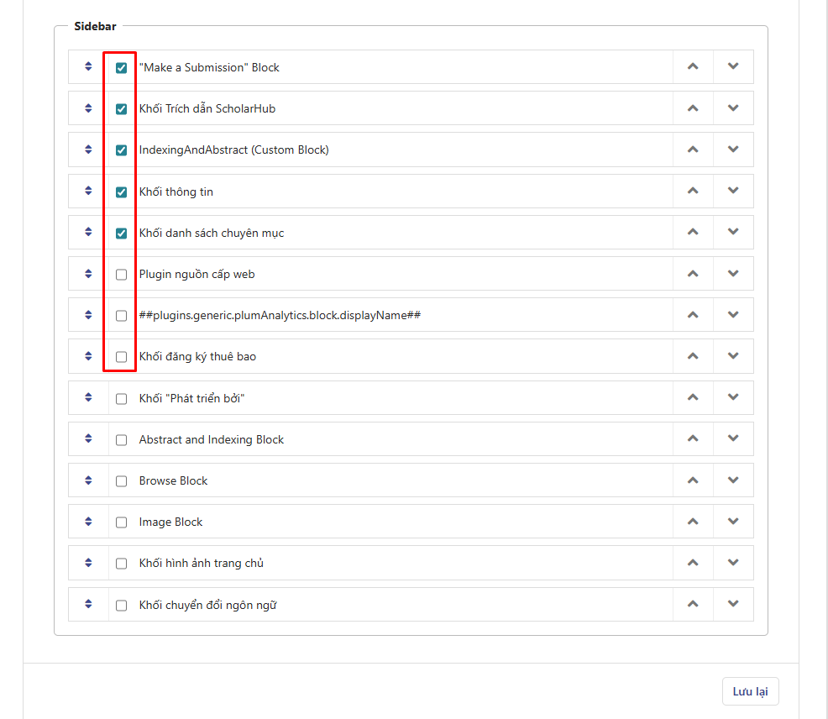Click the up chevron for Khối chuyển đổi ngôn ngữ
The image size is (828, 719).
coord(693,604)
